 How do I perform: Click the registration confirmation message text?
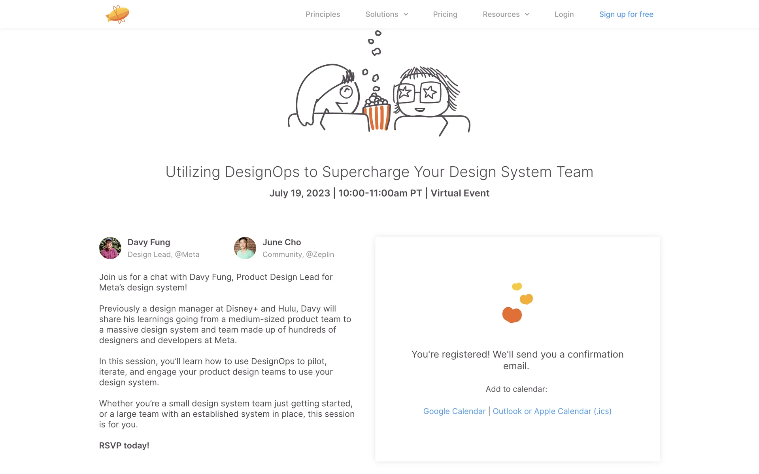tap(517, 360)
